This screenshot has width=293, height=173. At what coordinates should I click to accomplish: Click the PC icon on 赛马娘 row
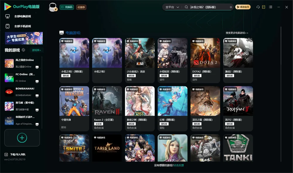[37, 110]
